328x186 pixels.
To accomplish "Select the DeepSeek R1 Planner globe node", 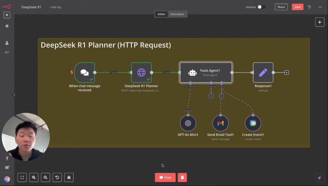I will click(x=141, y=72).
